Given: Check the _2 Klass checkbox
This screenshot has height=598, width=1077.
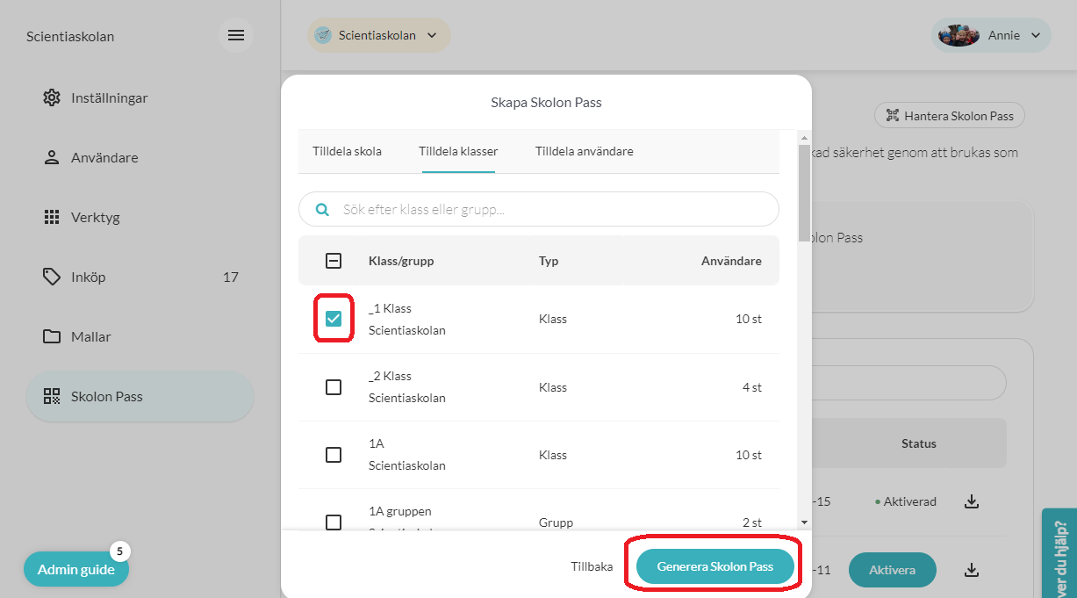Looking at the screenshot, I should coord(334,387).
